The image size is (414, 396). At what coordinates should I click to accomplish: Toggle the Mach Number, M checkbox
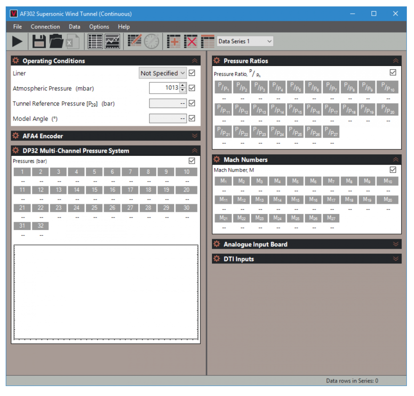(x=393, y=170)
